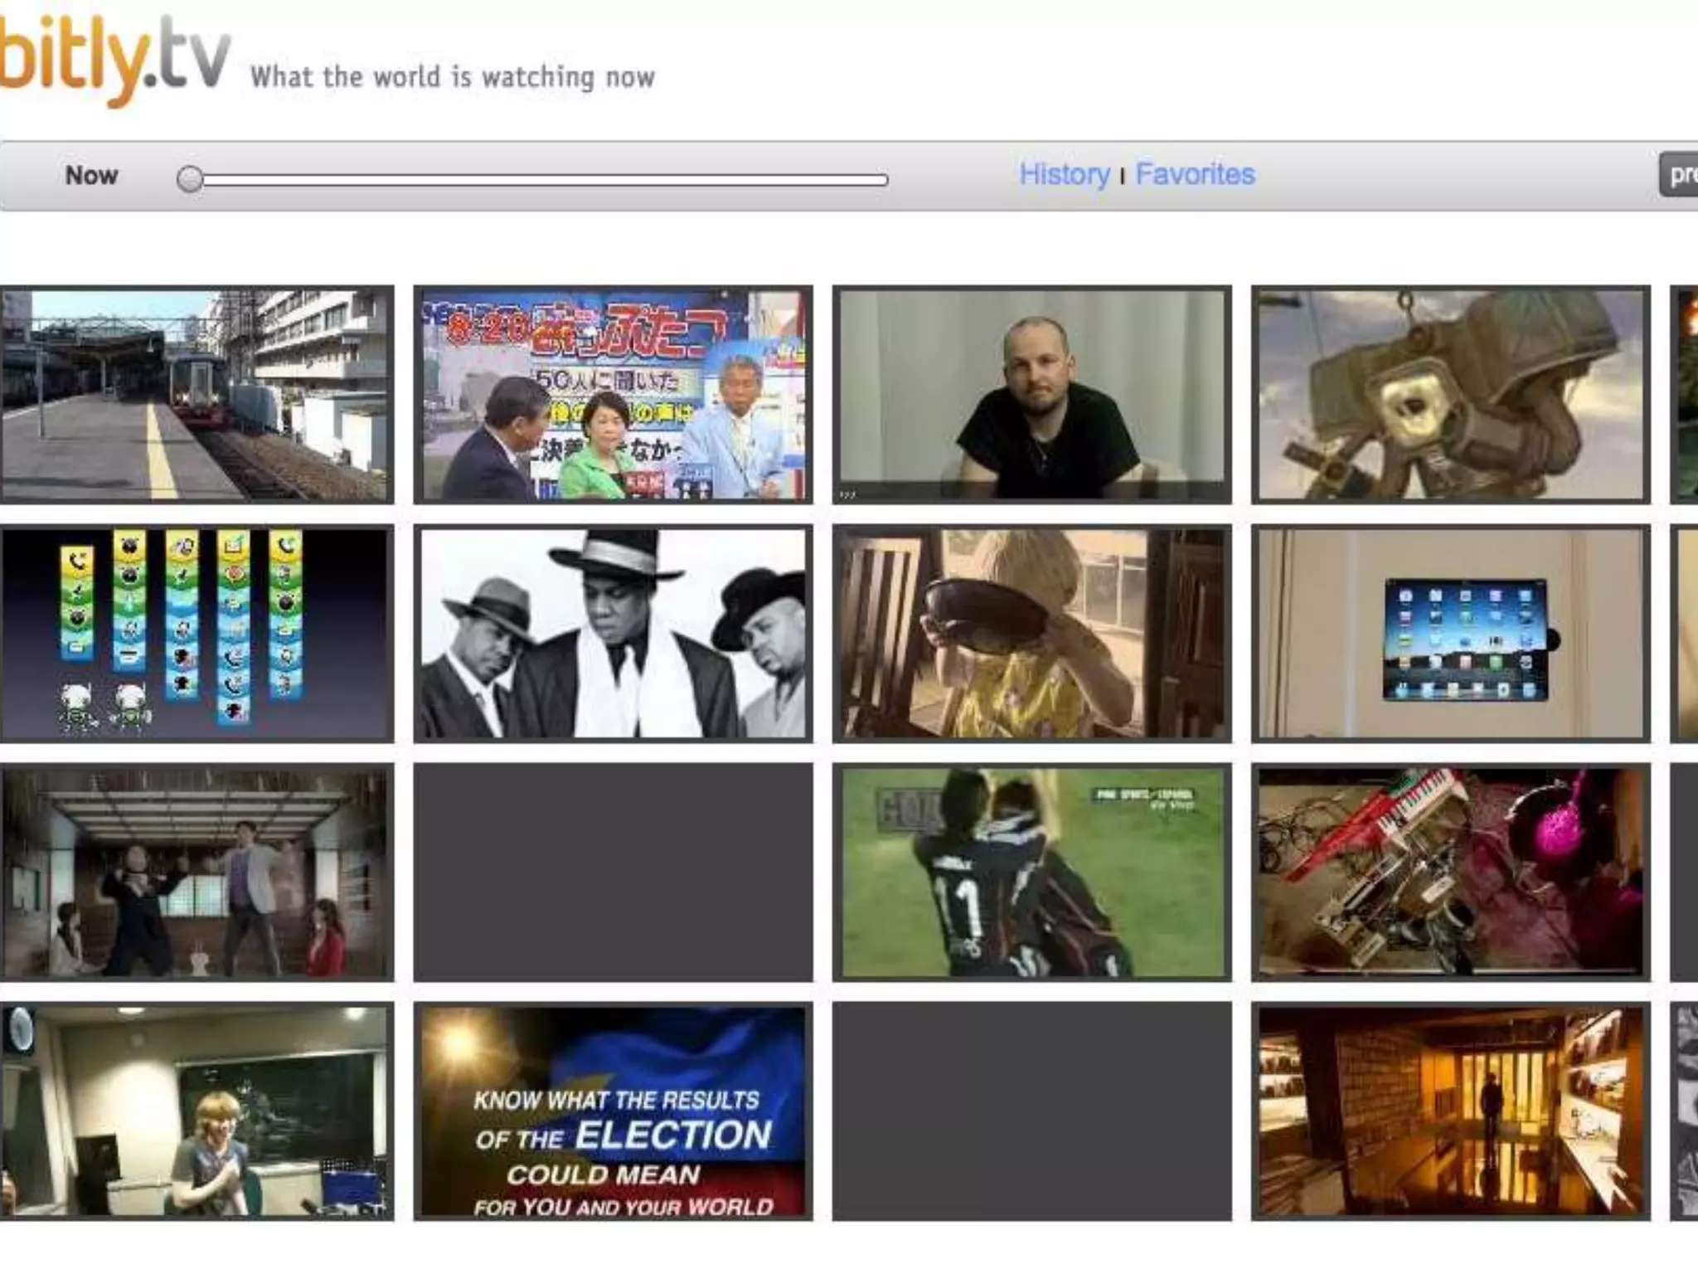1698x1274 pixels.
Task: Play the three men in hats video
Action: click(x=613, y=634)
